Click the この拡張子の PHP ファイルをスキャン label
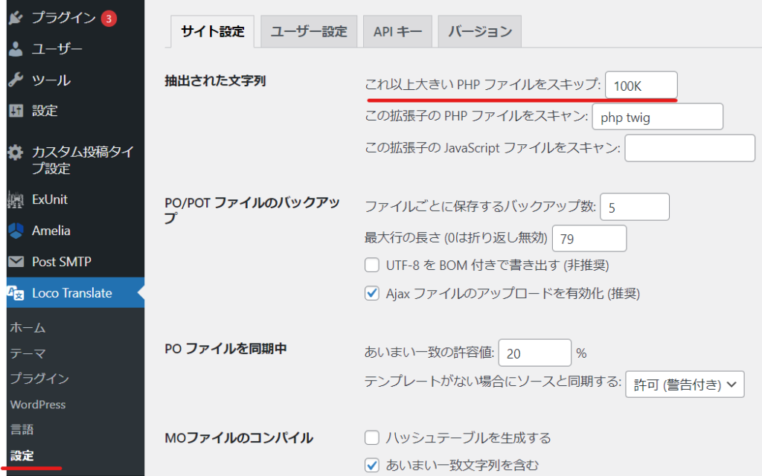 click(476, 116)
